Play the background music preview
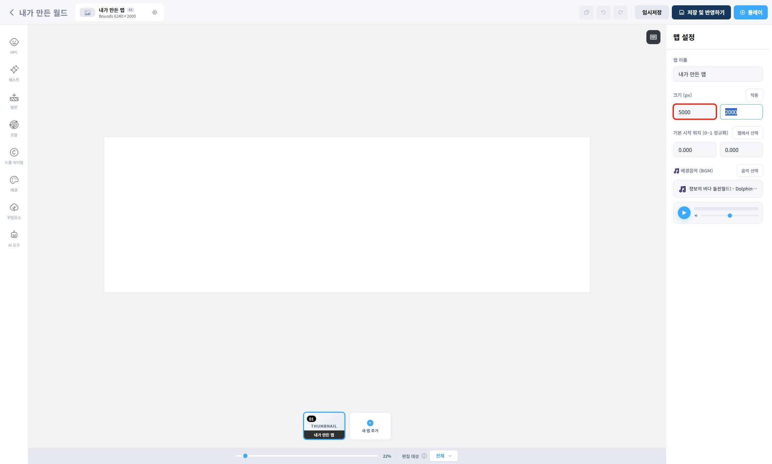Screen dimensions: 772x464 pos(684,213)
